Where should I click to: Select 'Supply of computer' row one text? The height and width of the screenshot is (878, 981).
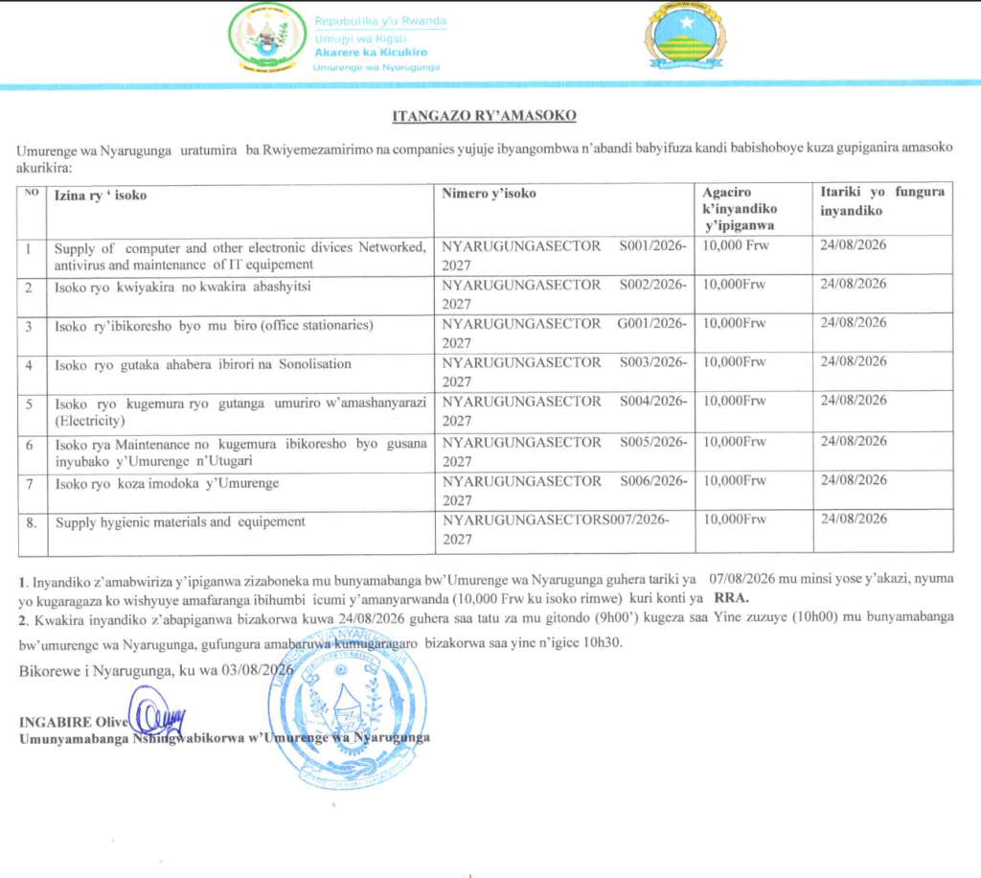point(240,256)
